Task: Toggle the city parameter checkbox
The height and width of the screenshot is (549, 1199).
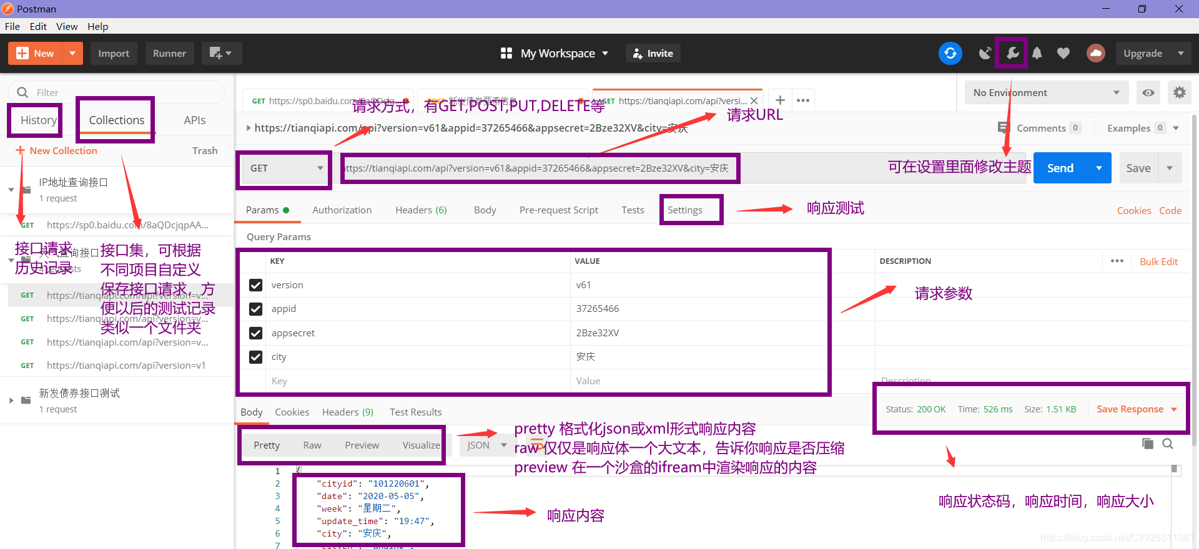Action: [255, 357]
